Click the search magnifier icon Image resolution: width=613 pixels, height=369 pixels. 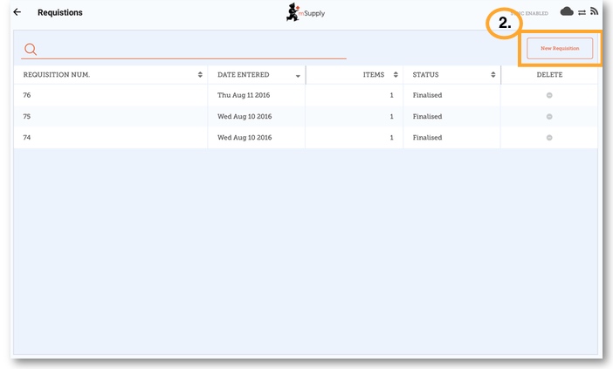click(31, 49)
